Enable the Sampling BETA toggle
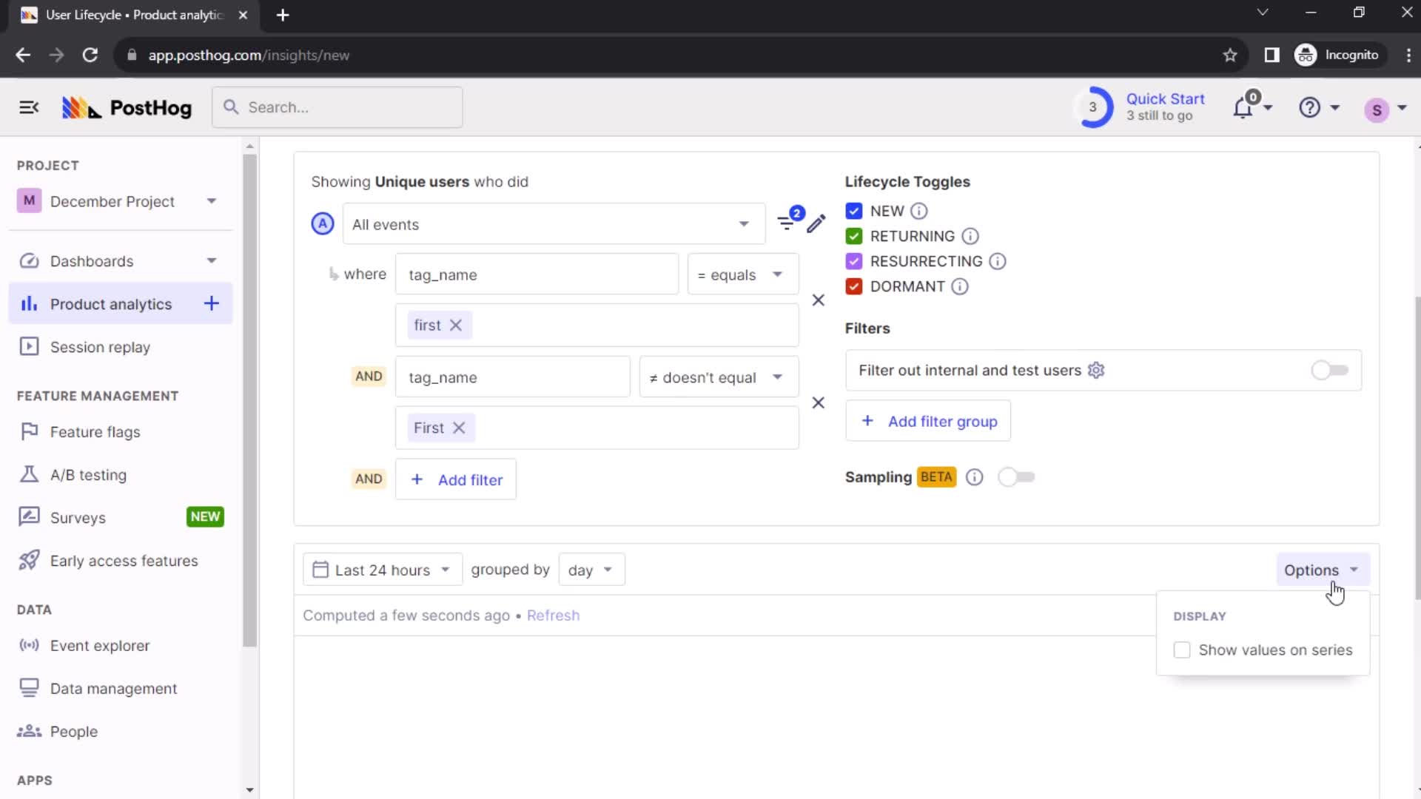Image resolution: width=1421 pixels, height=799 pixels. 1016,477
